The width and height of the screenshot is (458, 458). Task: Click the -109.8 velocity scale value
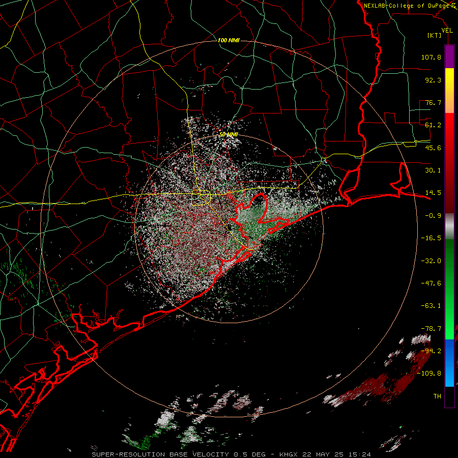tap(429, 374)
